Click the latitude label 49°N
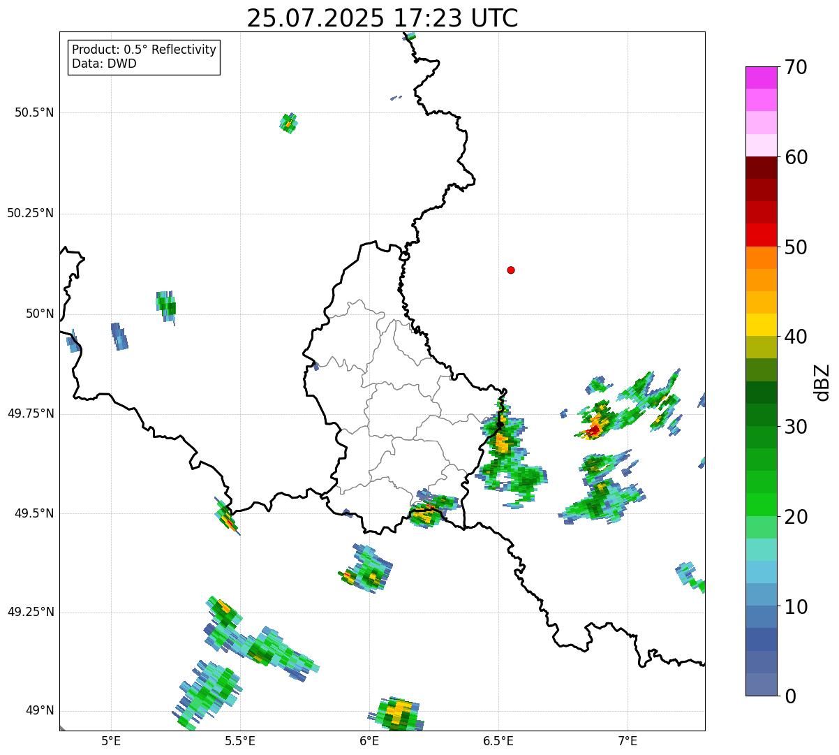Viewport: 839px width, 755px height. (39, 711)
